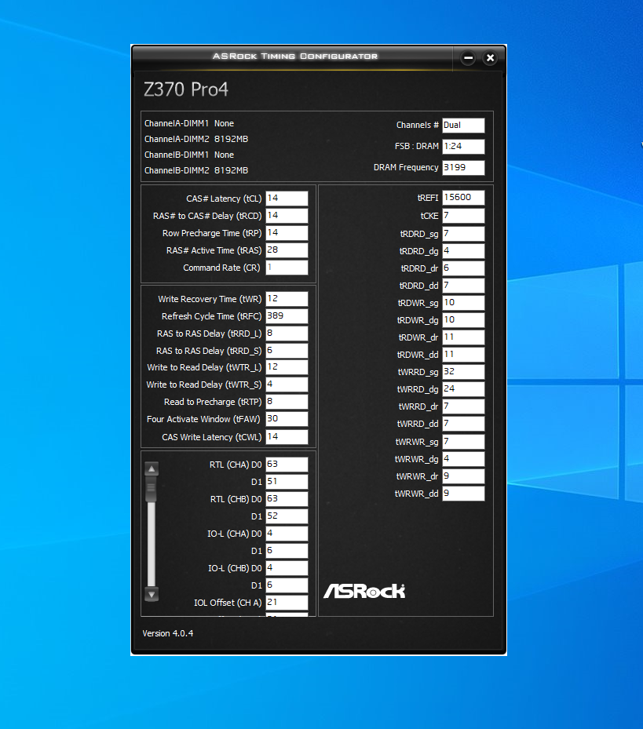This screenshot has height=729, width=643.
Task: Click the DRAM Frequency field 3199
Action: tap(463, 167)
